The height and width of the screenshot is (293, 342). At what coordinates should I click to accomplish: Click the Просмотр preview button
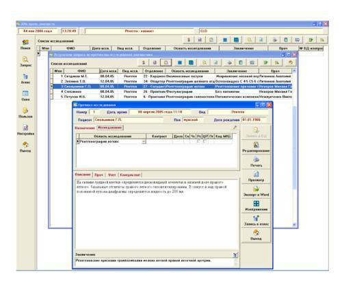pyautogui.click(x=256, y=177)
